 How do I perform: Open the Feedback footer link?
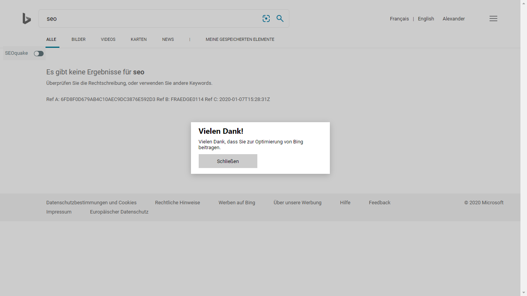pos(380,203)
